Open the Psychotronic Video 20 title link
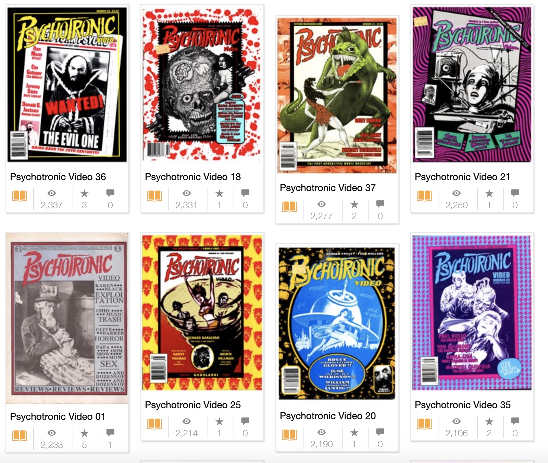 328,416
